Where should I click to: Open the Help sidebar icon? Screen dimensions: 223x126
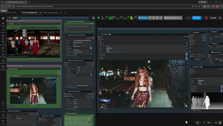[3, 103]
